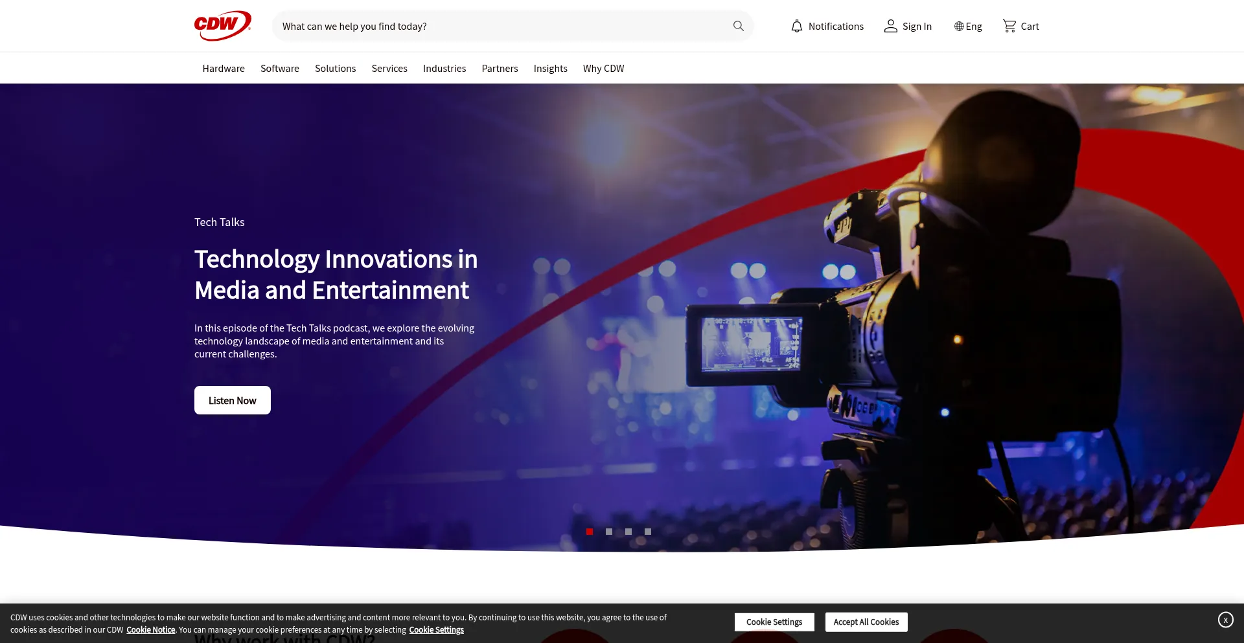
Task: Open the Solutions menu
Action: pyautogui.click(x=335, y=68)
